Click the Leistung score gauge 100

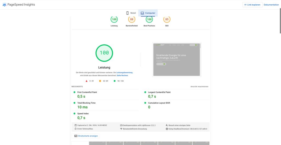[114, 19]
